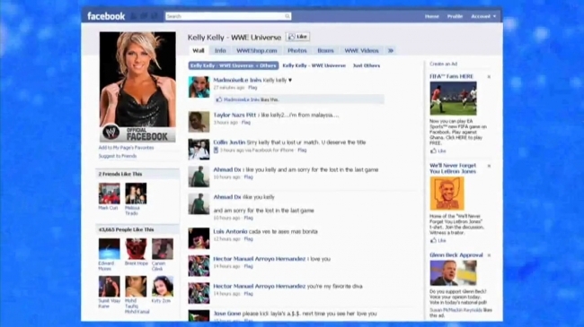Flag Luis Antonio's post
Viewport: 584px width, 327px height.
[x=248, y=239]
